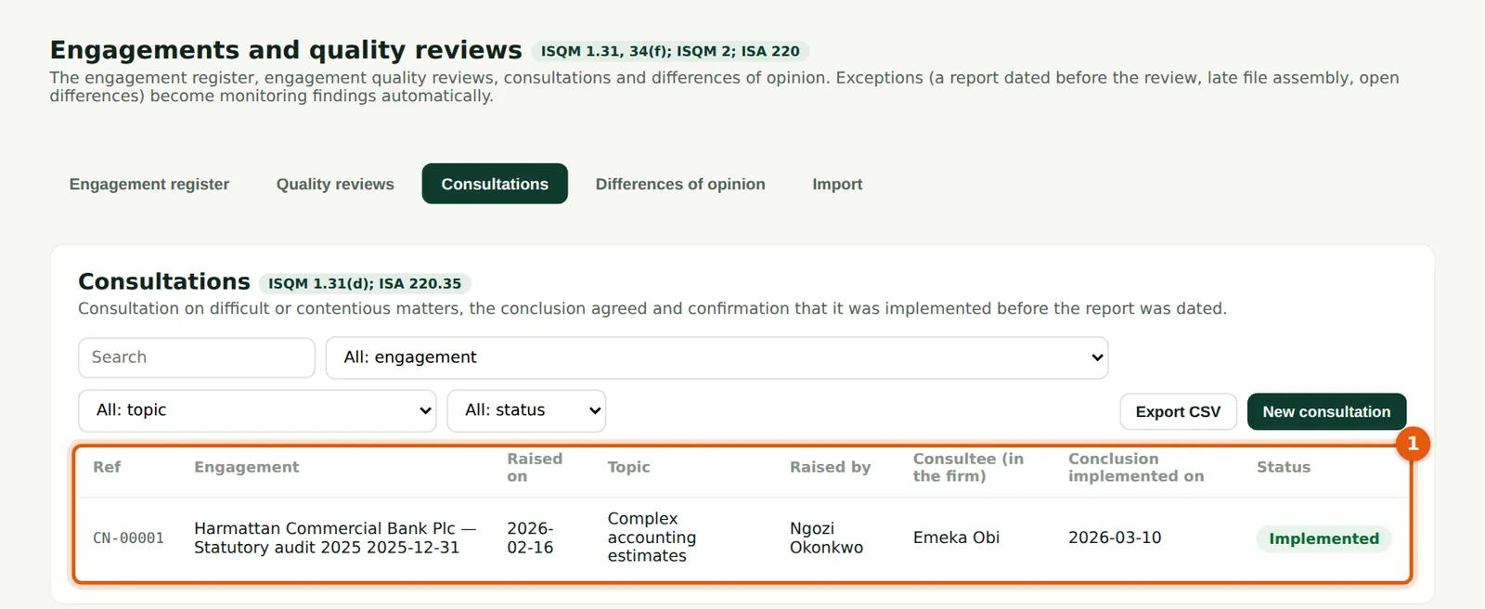Click the Raised on column header
Viewport: 1485px width, 609px height.
pos(535,467)
